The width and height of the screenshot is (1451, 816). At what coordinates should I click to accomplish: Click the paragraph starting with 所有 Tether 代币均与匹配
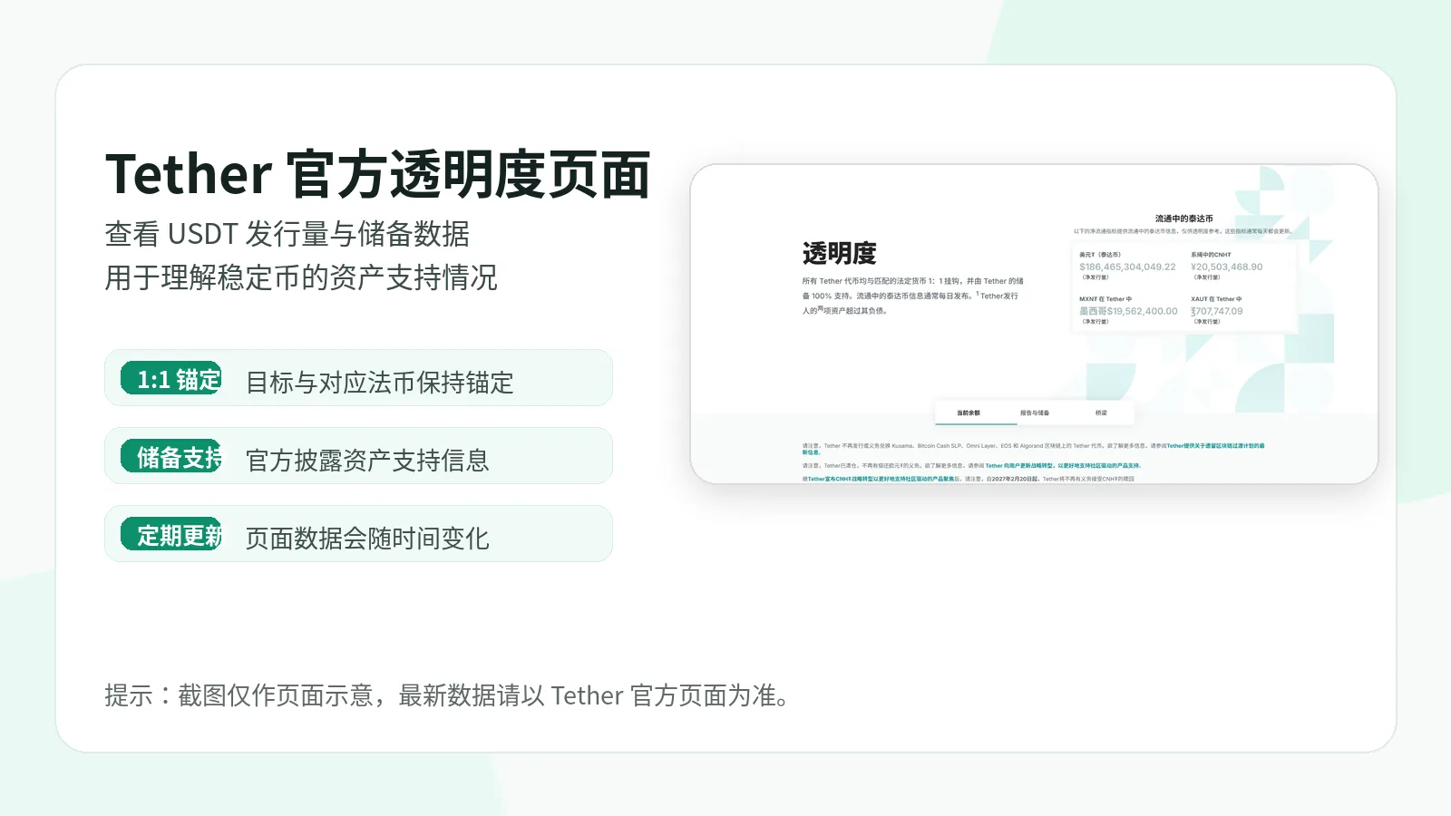pyautogui.click(x=912, y=296)
